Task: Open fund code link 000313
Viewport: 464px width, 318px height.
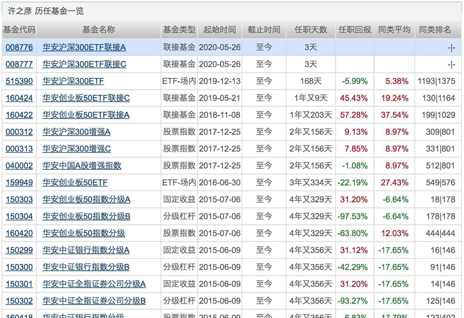Action: pos(19,149)
